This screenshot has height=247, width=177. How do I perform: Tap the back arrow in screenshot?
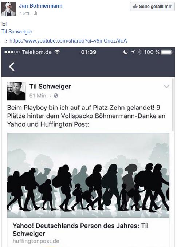coord(12,67)
